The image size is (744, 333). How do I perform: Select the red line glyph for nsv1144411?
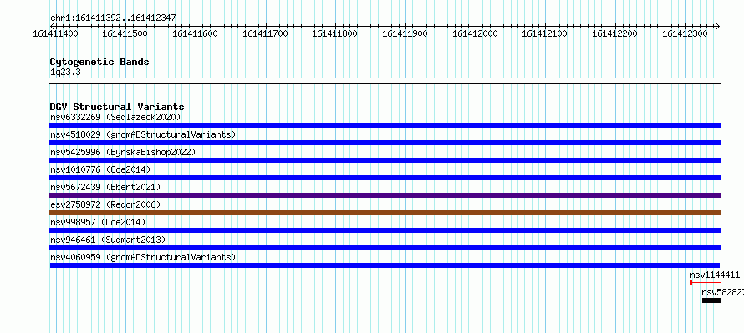point(706,283)
